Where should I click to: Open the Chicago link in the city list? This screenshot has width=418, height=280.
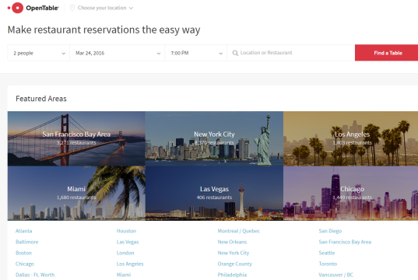[x=25, y=264]
